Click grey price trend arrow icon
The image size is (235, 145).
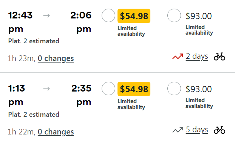tap(178, 130)
